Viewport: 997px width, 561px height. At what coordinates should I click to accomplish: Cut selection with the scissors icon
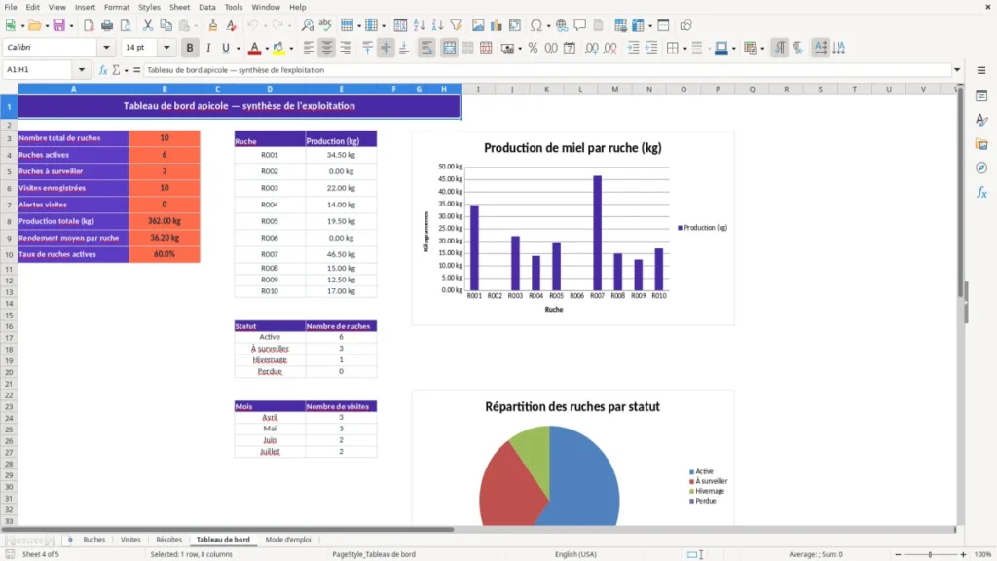point(148,25)
